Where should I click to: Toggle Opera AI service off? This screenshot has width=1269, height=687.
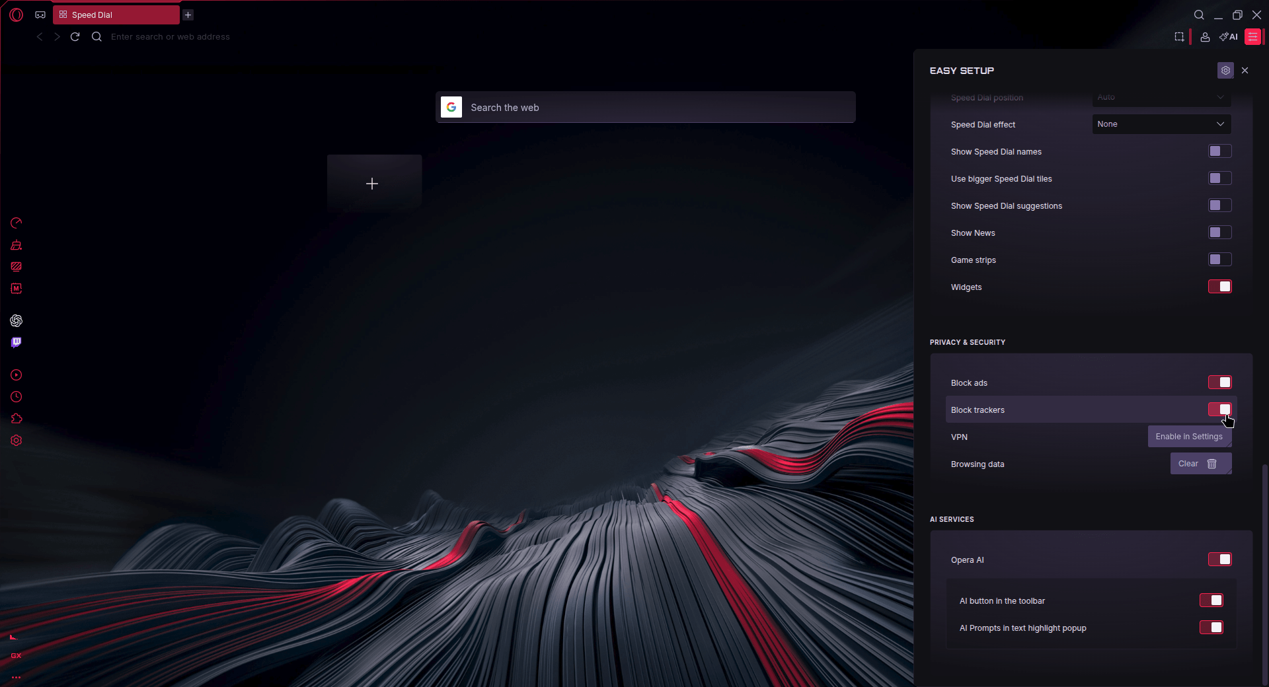(x=1219, y=560)
